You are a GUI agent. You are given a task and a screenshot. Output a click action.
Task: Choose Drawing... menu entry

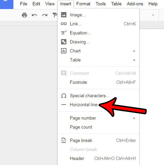pyautogui.click(x=99, y=42)
